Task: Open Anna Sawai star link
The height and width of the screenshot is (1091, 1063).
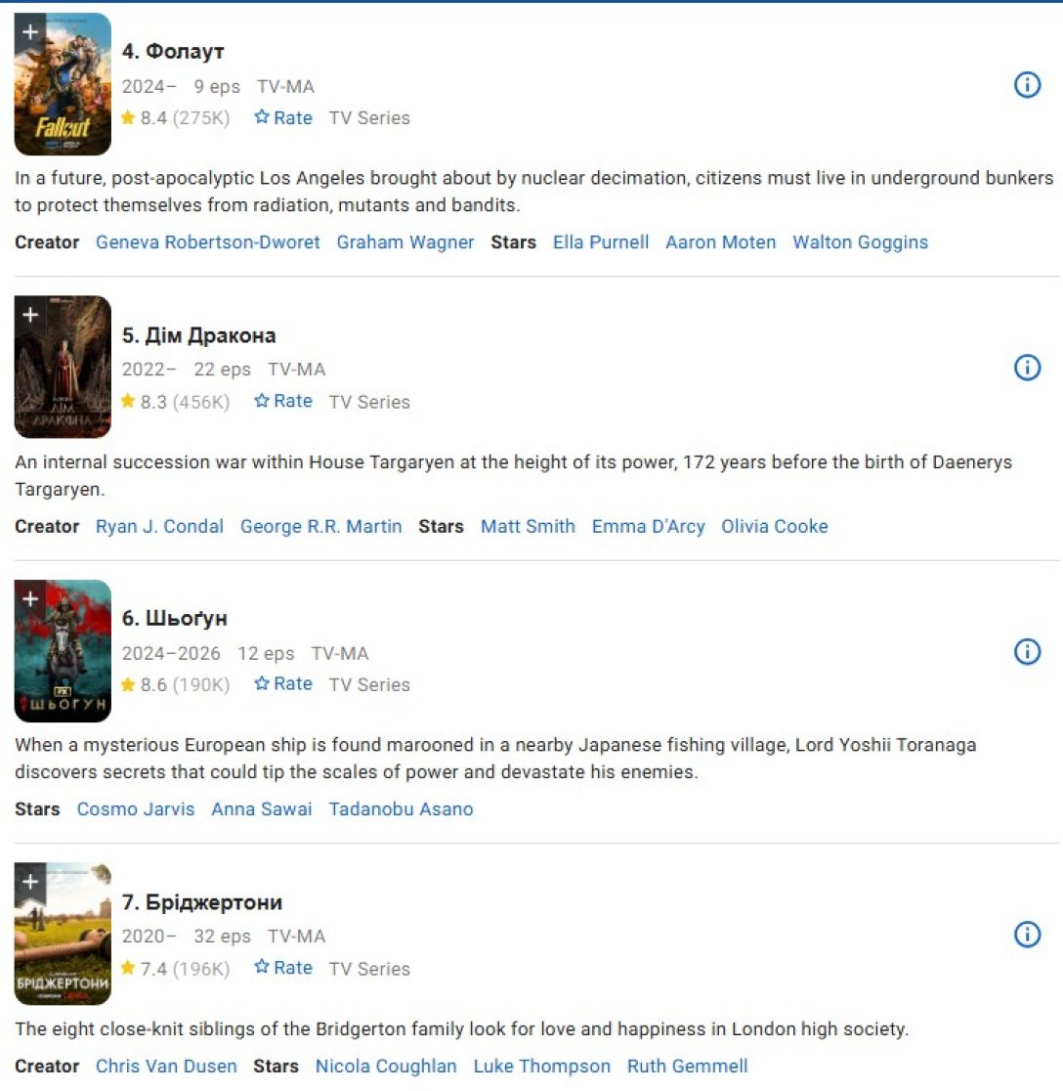Action: 262,809
